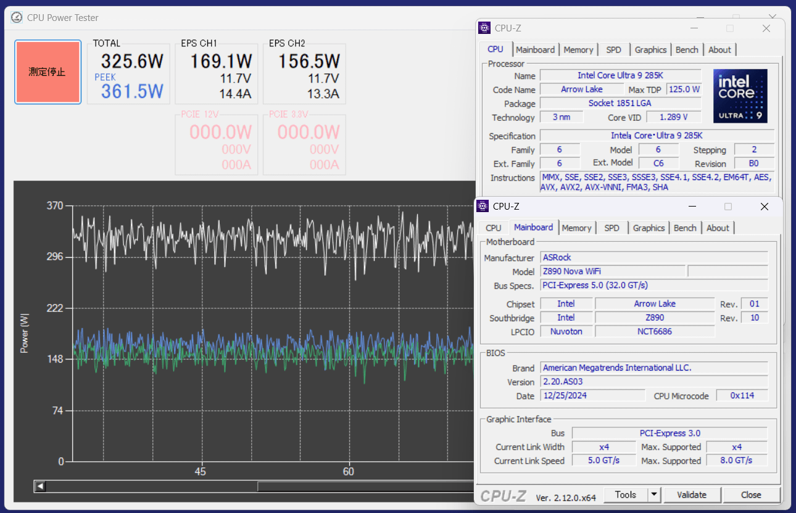This screenshot has width=796, height=513.
Task: Click the CPU Power Tester app icon
Action: coord(17,17)
